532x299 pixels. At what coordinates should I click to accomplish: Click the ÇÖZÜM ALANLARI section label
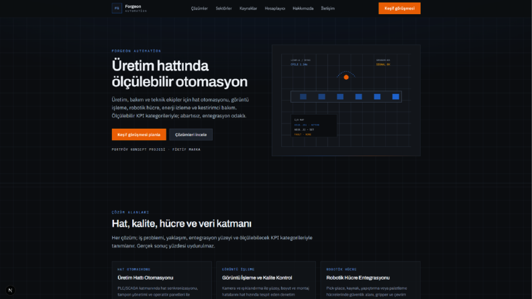[130, 213]
